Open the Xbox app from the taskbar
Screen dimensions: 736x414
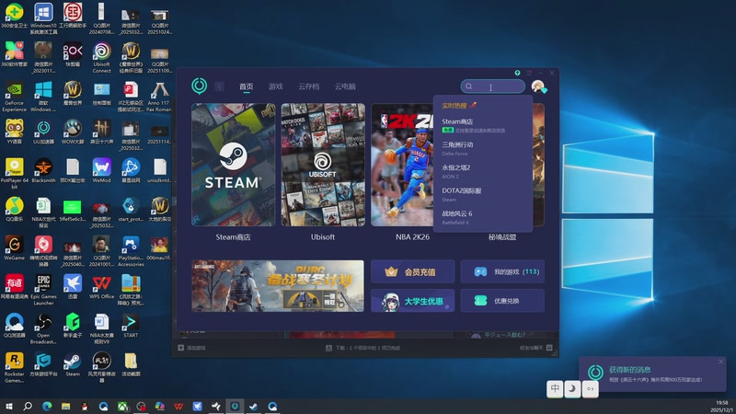click(122, 406)
